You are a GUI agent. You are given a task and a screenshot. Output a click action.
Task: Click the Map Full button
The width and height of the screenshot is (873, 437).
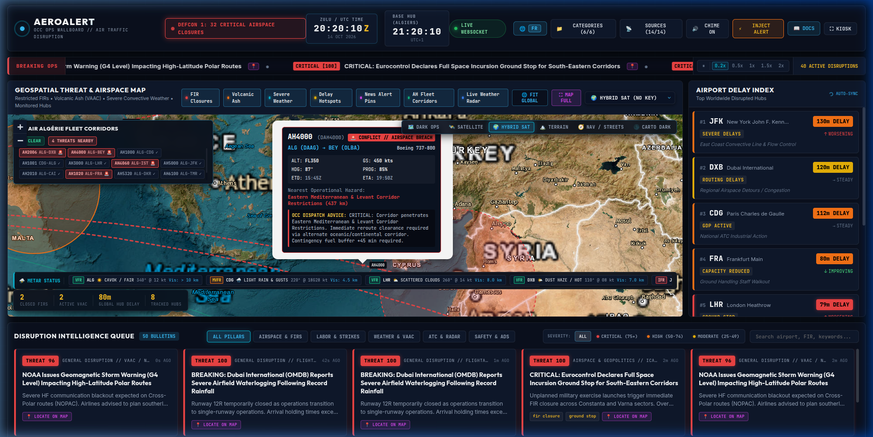(566, 98)
